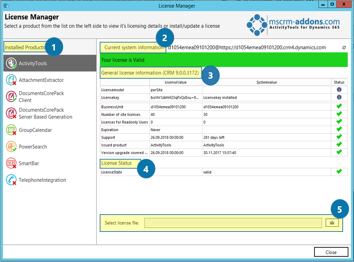Click the mscrm-addons.com logo
Image resolution: width=354 pixels, height=262 pixels.
(293, 24)
